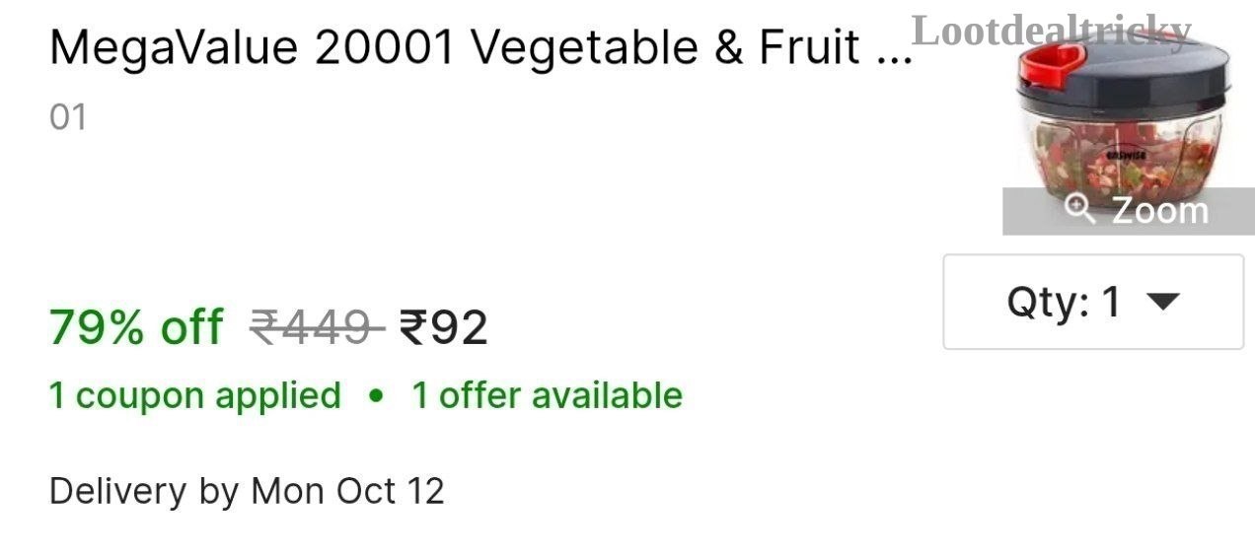Click the ₹92 final price
The width and height of the screenshot is (1255, 556).
pos(443,326)
